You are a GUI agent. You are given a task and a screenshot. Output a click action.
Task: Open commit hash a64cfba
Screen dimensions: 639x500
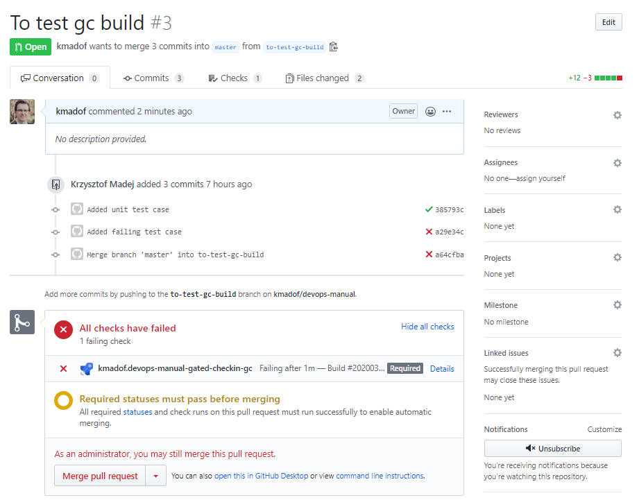pos(449,255)
